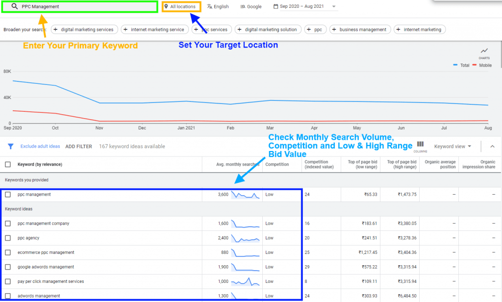Click the ADD FILTER button
502x302 pixels.
click(x=78, y=147)
